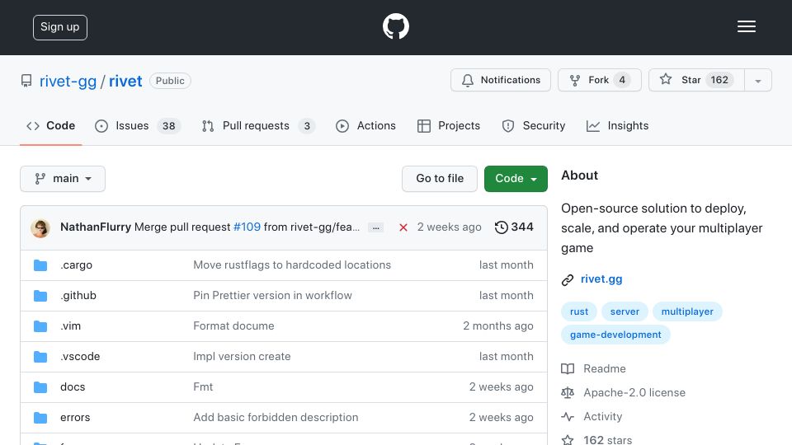
Task: Open the hamburger navigation menu
Action: (x=746, y=26)
